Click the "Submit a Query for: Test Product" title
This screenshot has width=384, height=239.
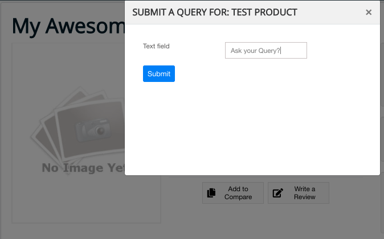click(214, 12)
